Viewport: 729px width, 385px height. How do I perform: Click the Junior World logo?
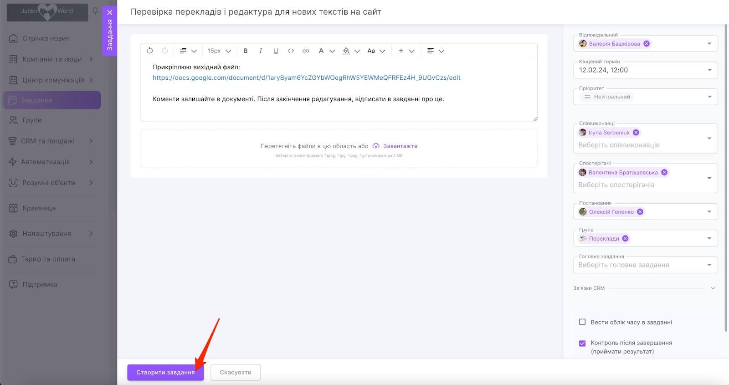pyautogui.click(x=47, y=11)
